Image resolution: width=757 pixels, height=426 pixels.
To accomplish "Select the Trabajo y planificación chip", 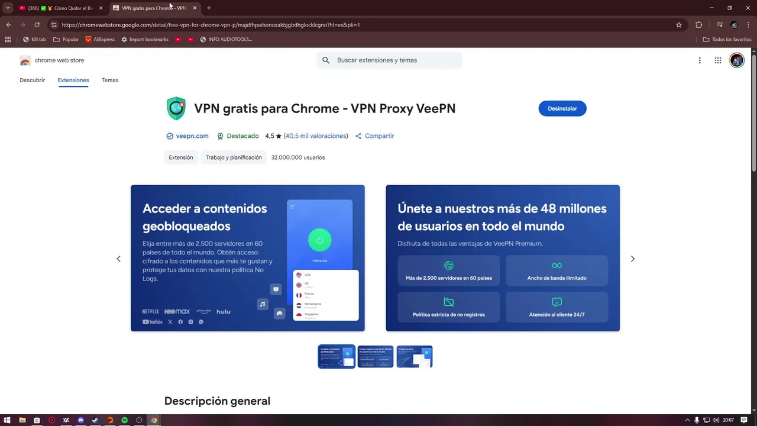I will coord(234,157).
